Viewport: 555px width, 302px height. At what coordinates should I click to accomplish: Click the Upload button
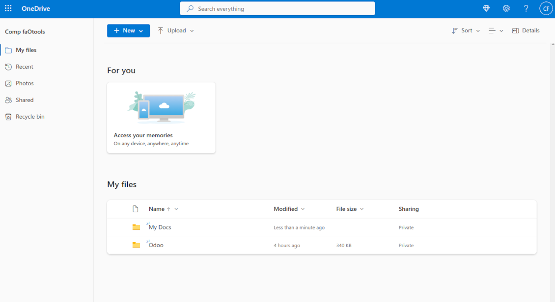pyautogui.click(x=175, y=31)
